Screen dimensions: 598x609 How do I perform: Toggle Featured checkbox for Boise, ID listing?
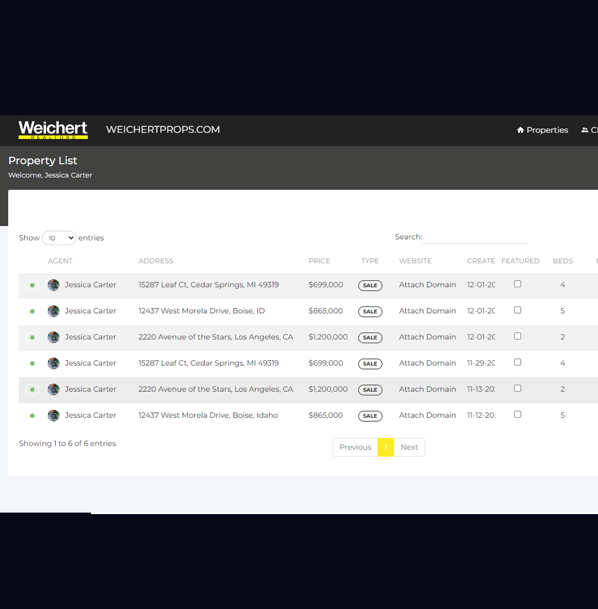pos(517,310)
